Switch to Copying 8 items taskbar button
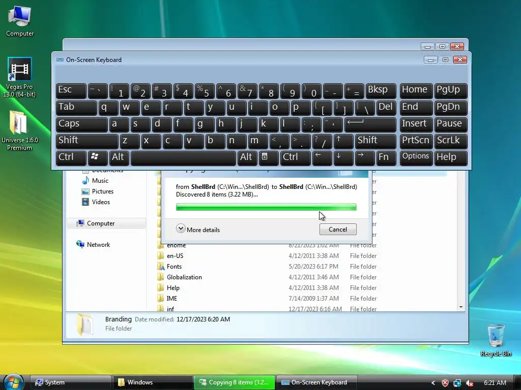The width and height of the screenshot is (521, 390). [235, 382]
